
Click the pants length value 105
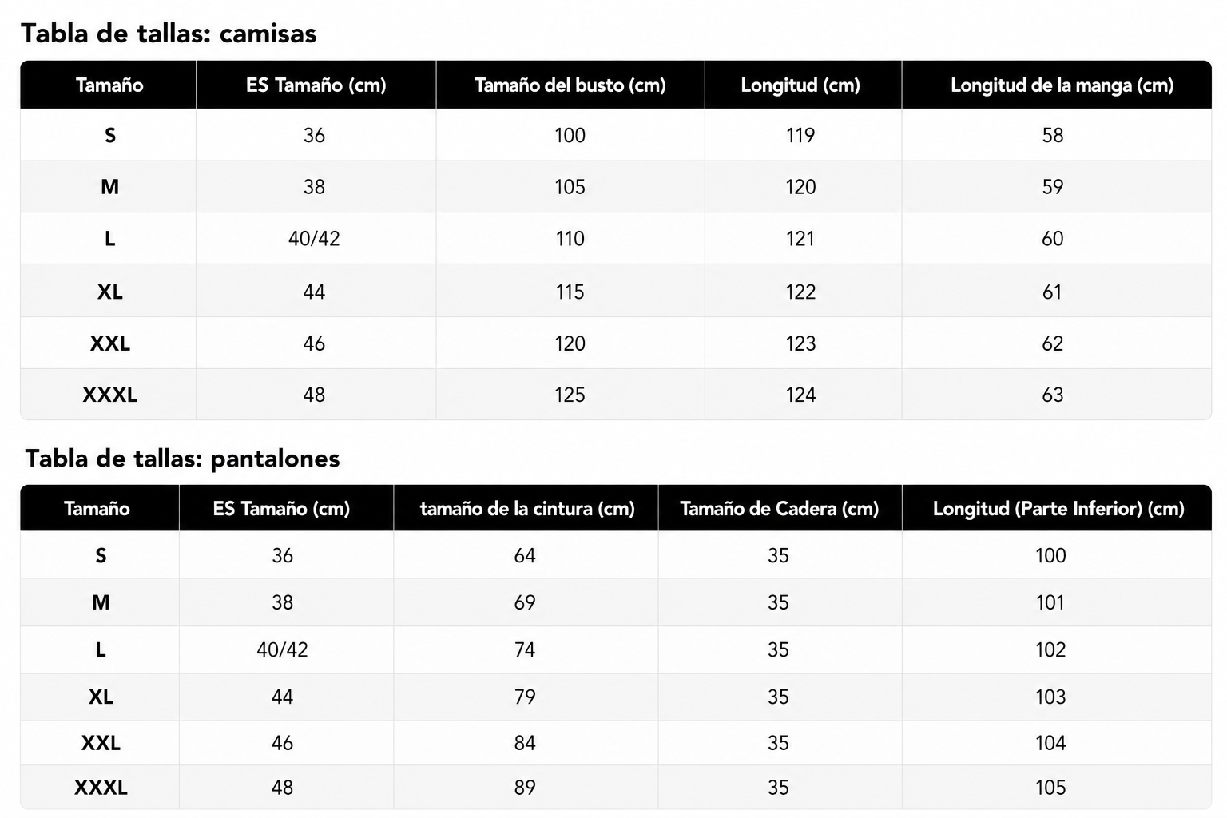point(1050,788)
